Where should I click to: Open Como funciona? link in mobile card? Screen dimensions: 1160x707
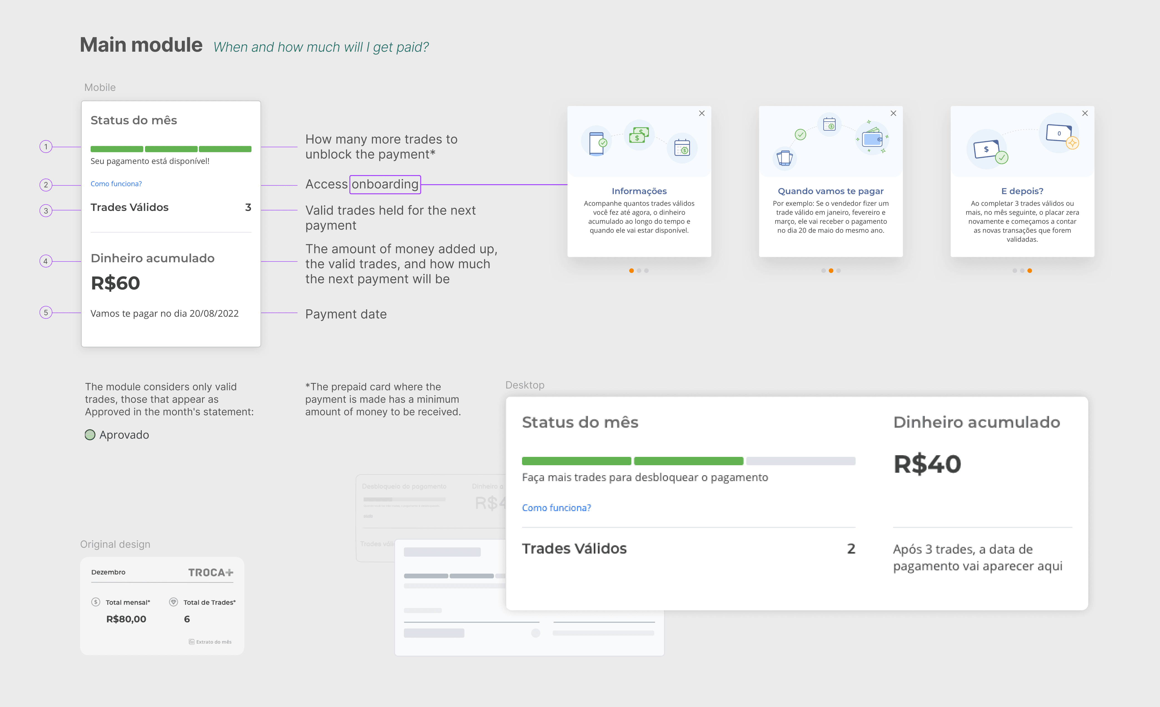pyautogui.click(x=116, y=184)
